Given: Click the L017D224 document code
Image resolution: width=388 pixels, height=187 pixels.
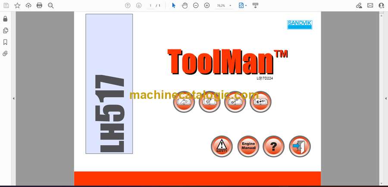Looking at the screenshot, I should pyautogui.click(x=265, y=78).
